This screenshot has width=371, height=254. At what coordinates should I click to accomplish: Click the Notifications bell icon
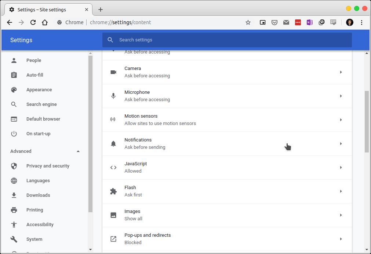coord(113,144)
